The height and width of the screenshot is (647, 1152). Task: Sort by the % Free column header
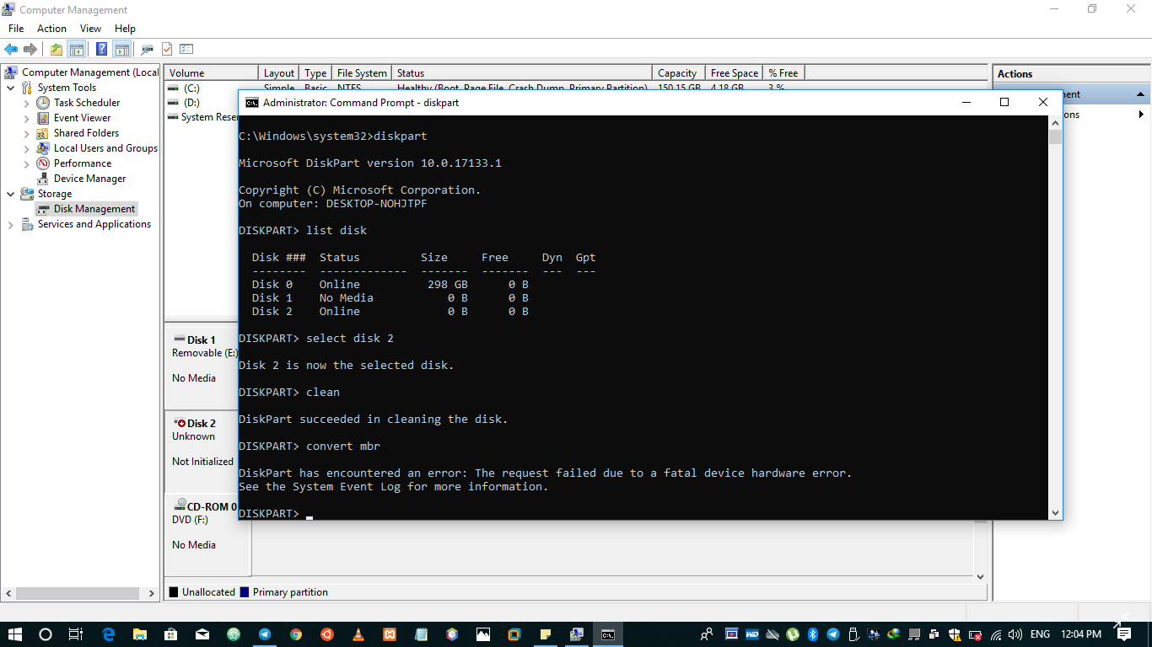783,73
